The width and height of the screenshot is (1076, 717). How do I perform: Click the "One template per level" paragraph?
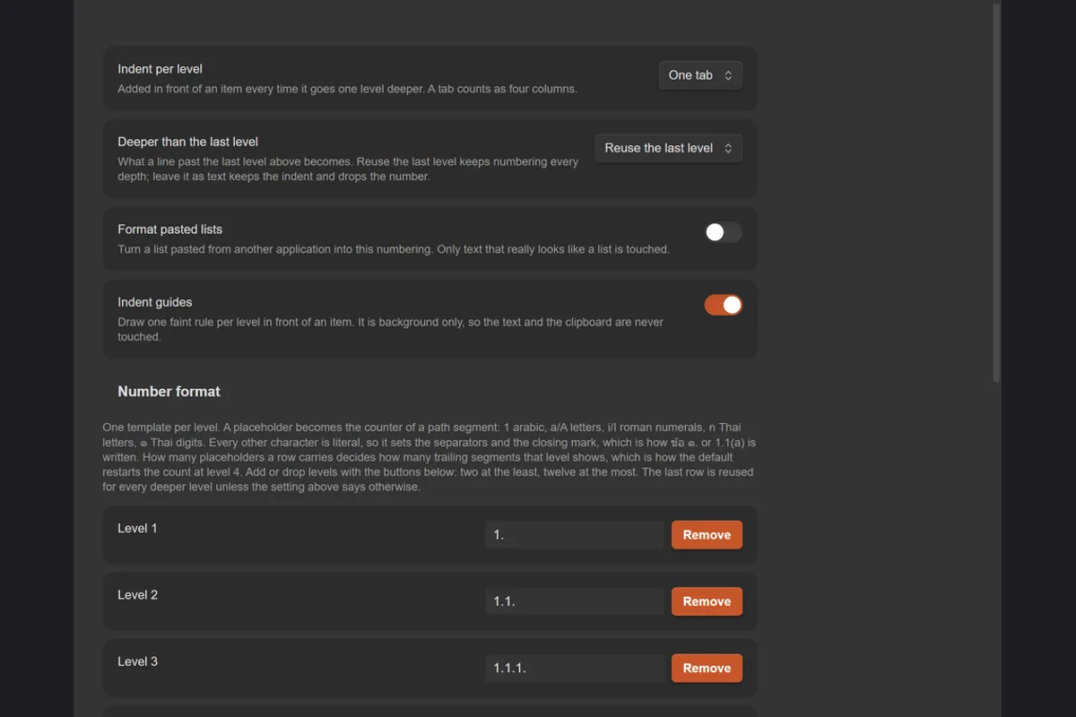(x=429, y=457)
